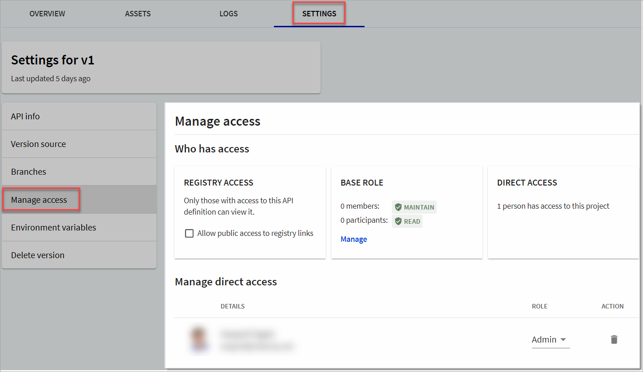The width and height of the screenshot is (643, 372).
Task: Delete the Admin user with trash icon
Action: pyautogui.click(x=614, y=339)
